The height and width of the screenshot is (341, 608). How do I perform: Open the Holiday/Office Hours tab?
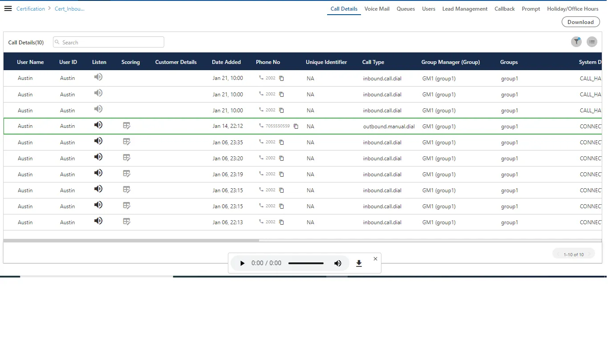click(x=573, y=9)
